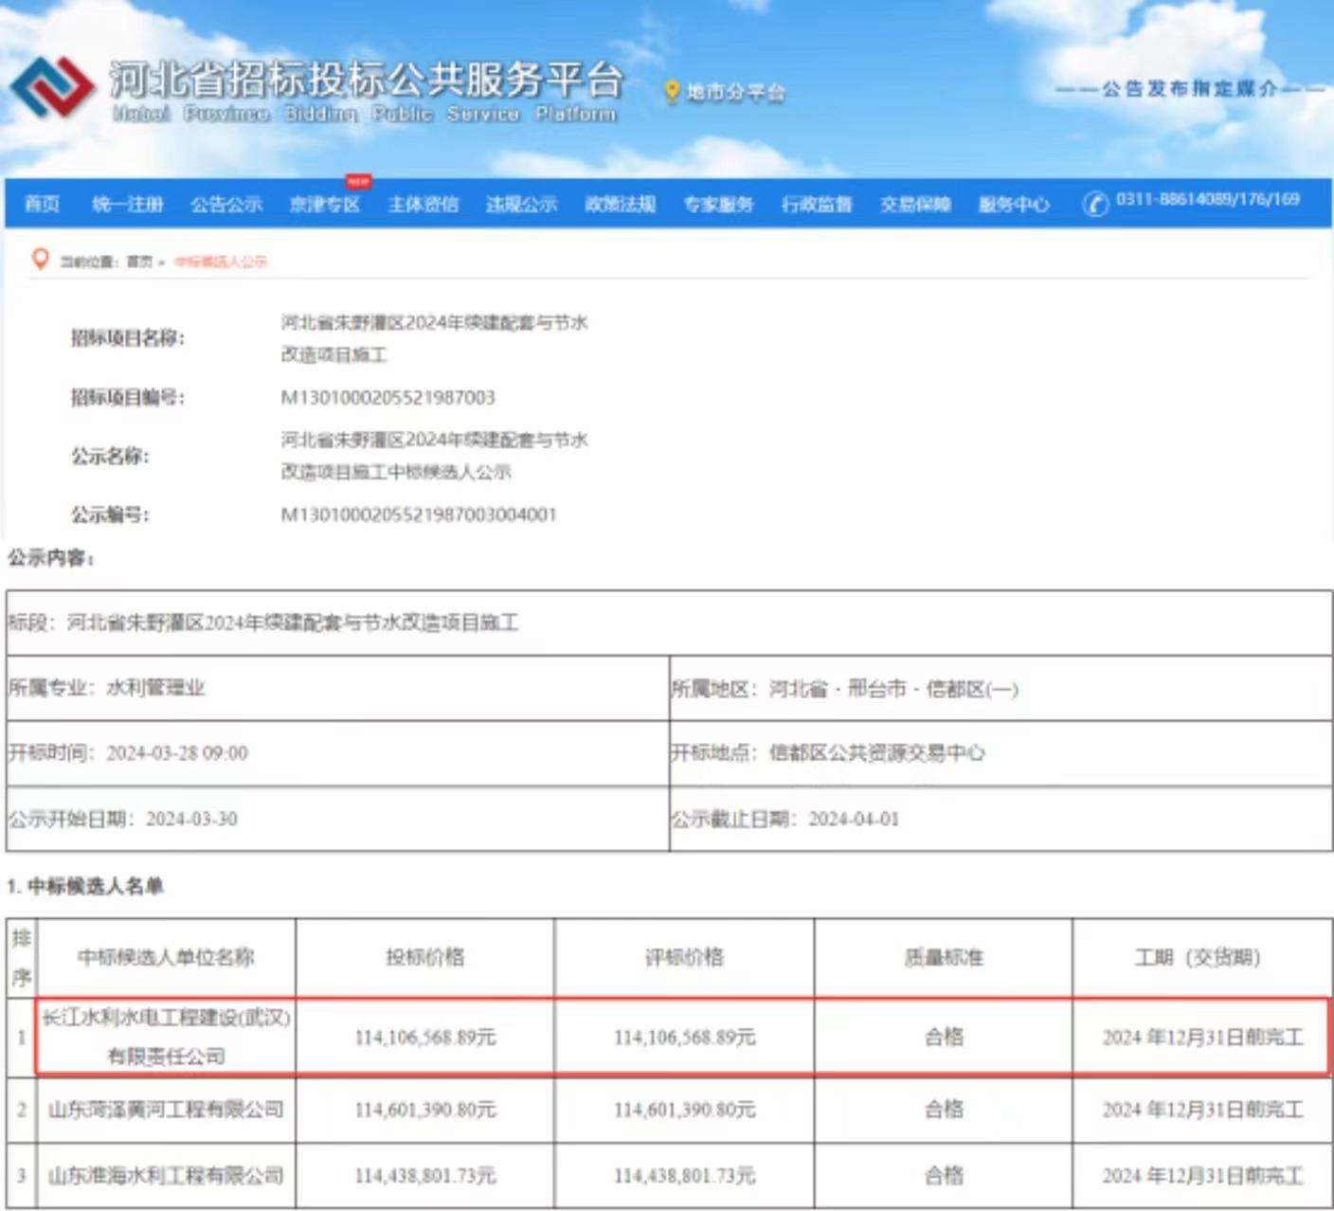Select the 专家服务 navigation item
1334x1211 pixels.
tap(718, 204)
